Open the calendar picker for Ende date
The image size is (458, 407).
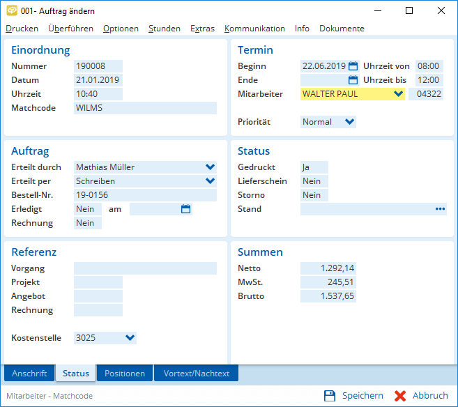(353, 80)
